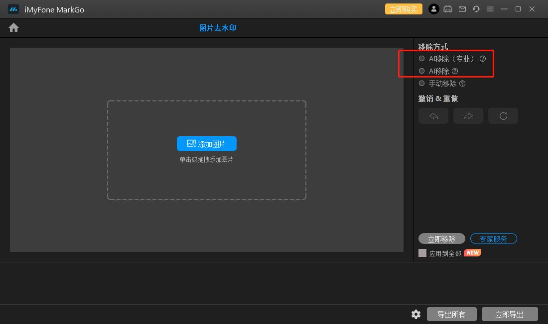Viewport: 548px width, 324px height.
Task: Show help tip for 手动移除
Action: click(x=462, y=83)
